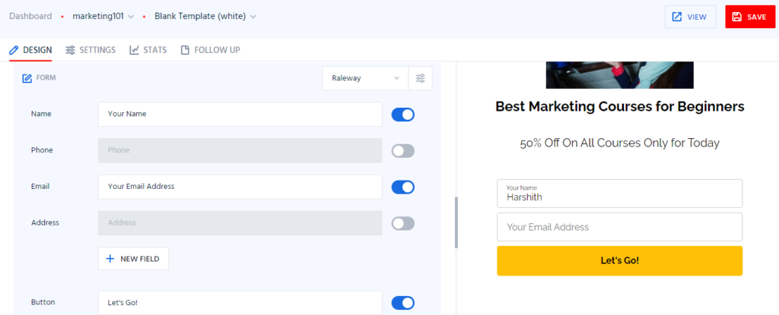This screenshot has height=315, width=779.
Task: Turn off the Email field toggle
Action: click(403, 187)
